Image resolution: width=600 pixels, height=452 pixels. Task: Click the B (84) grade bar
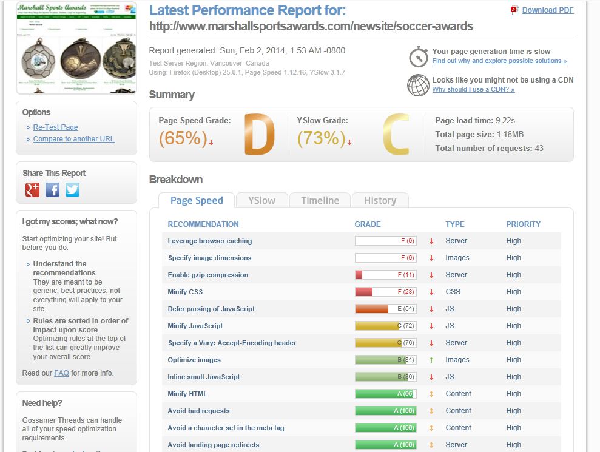click(386, 360)
